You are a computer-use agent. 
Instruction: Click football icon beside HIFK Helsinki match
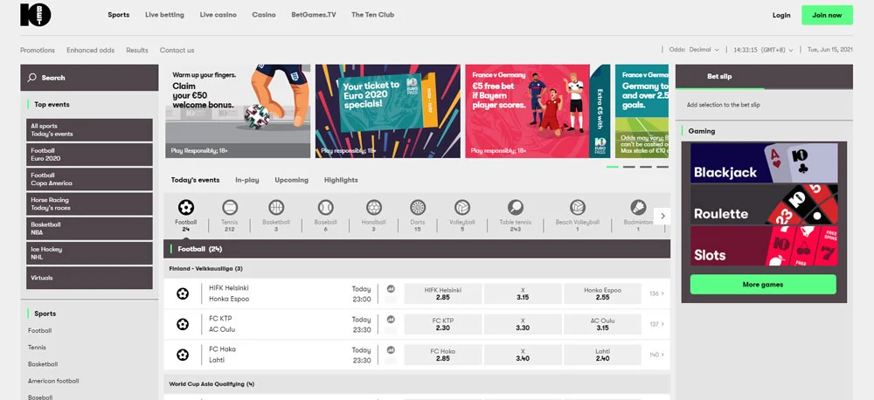tap(183, 293)
